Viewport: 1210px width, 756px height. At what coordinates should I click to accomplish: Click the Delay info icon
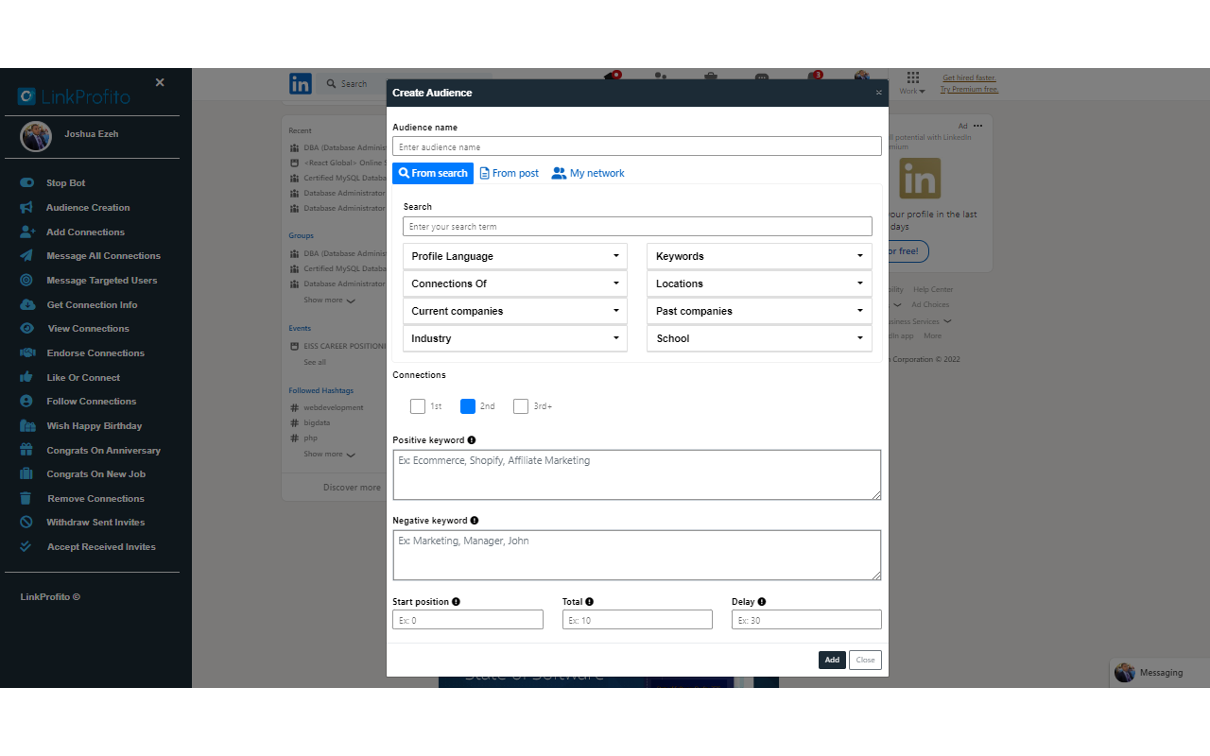[x=762, y=602]
